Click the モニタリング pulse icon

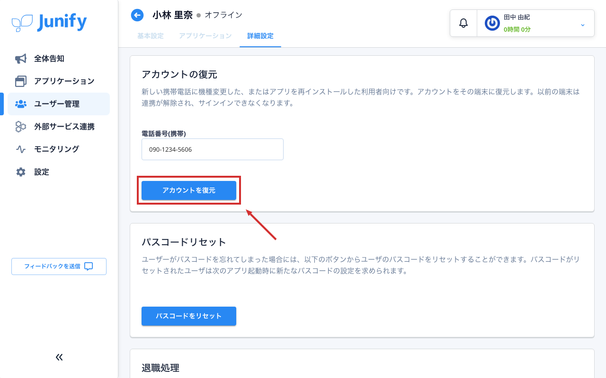click(x=21, y=149)
